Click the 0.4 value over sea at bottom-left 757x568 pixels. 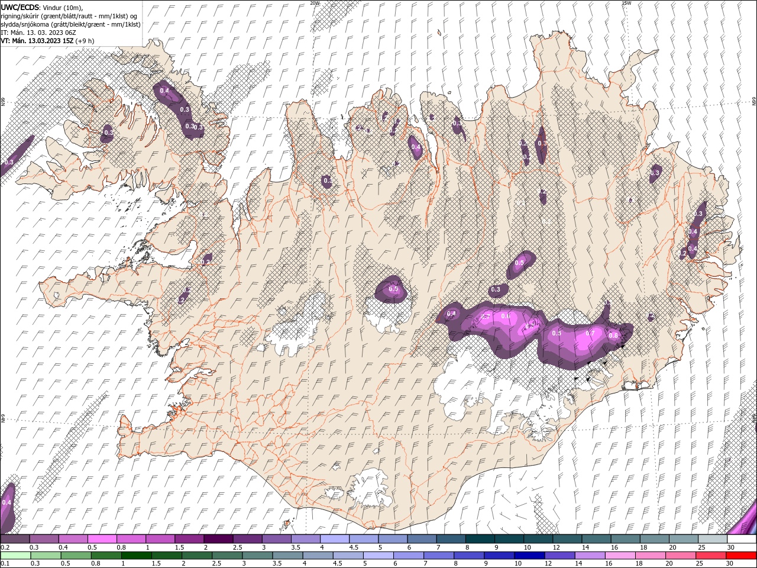pos(7,502)
